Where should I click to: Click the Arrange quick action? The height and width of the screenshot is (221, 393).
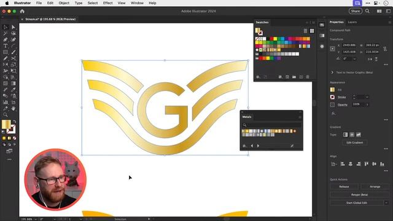coord(375,187)
